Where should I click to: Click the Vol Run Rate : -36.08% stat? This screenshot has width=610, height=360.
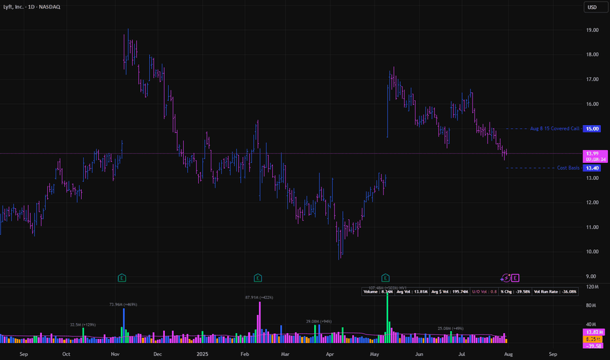pos(555,291)
